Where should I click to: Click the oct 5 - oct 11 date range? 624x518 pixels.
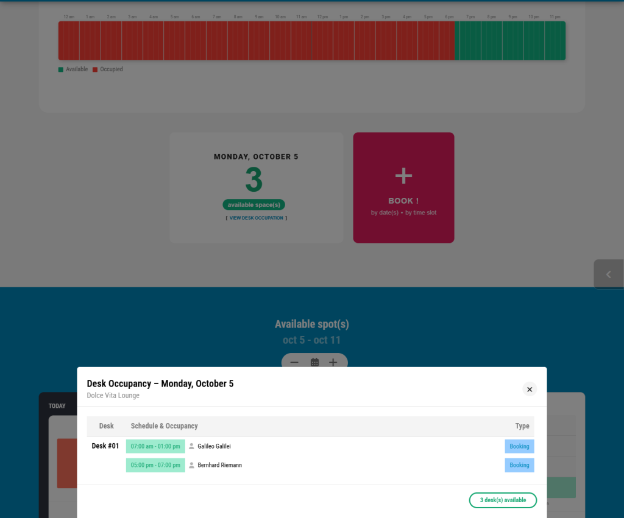[311, 340]
